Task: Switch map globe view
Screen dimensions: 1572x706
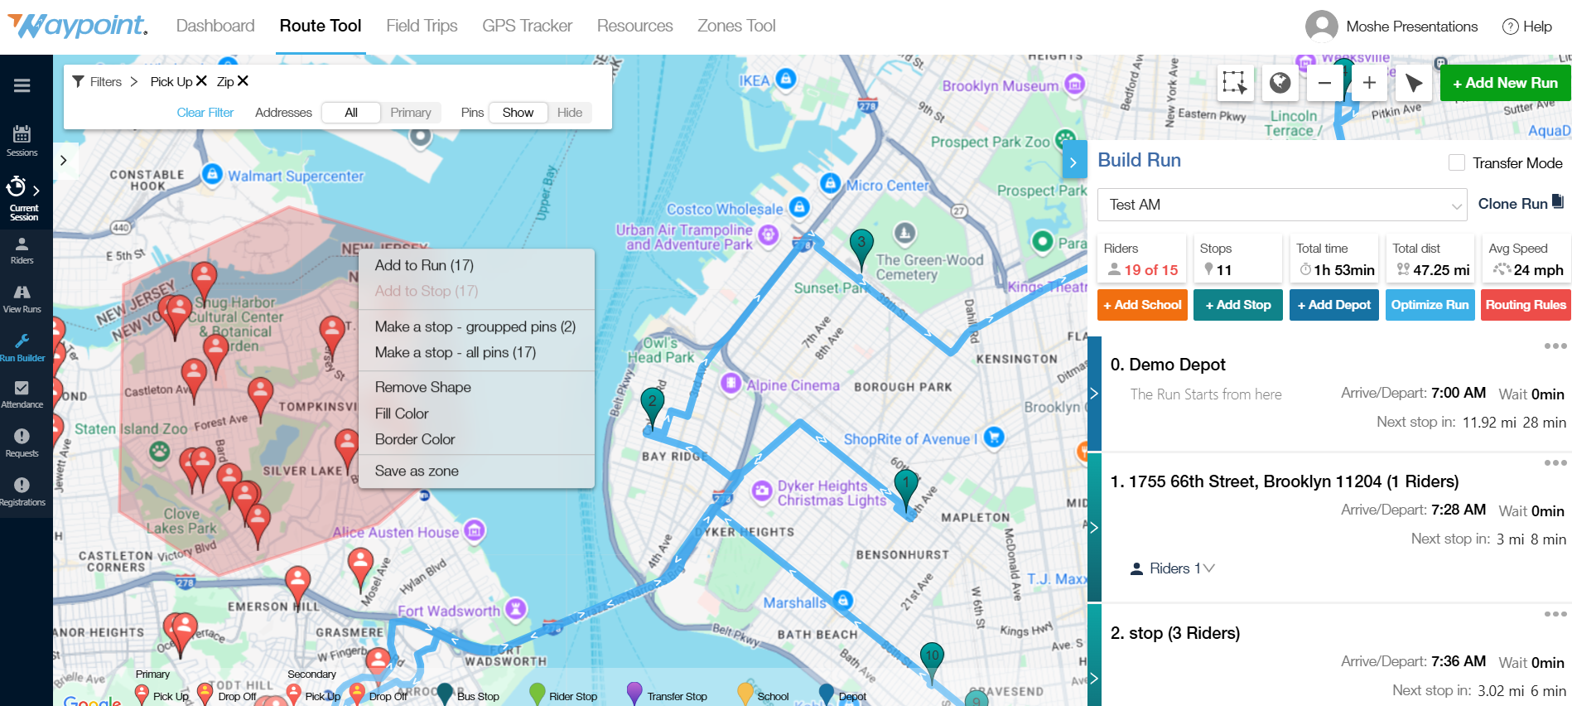Action: point(1280,83)
